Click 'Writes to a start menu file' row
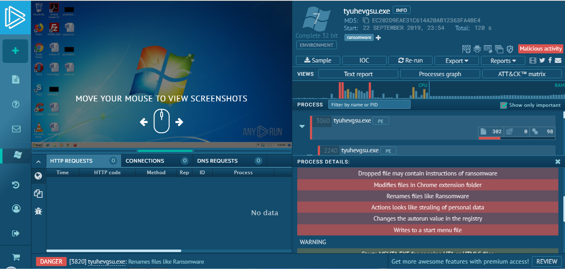Viewport: 565px width, 269px height. 428,230
